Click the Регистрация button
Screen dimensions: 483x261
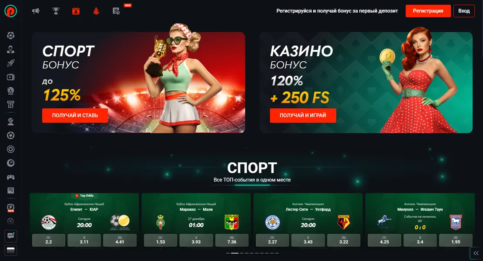pyautogui.click(x=428, y=11)
